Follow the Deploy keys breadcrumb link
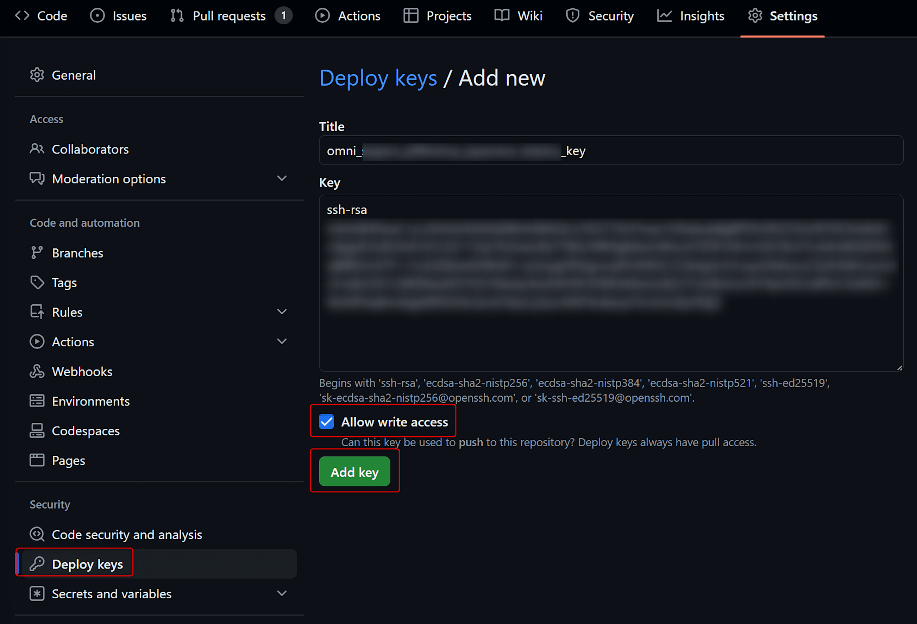 [x=378, y=78]
